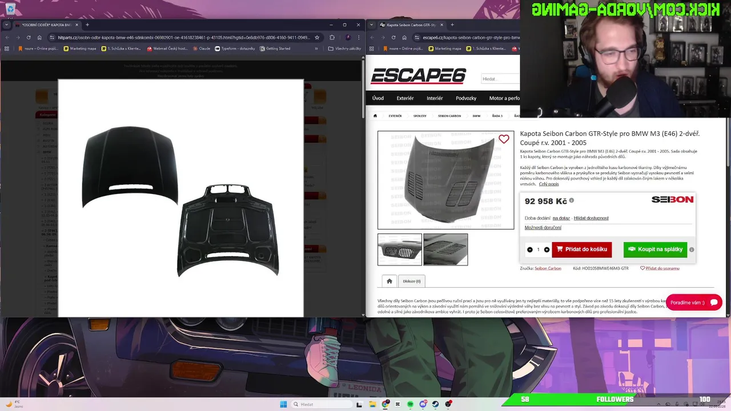Image resolution: width=731 pixels, height=411 pixels.
Task: Open new tab in hitparts browser window
Action: pyautogui.click(x=87, y=25)
